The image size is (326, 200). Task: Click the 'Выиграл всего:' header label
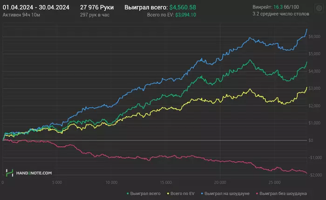coord(146,7)
